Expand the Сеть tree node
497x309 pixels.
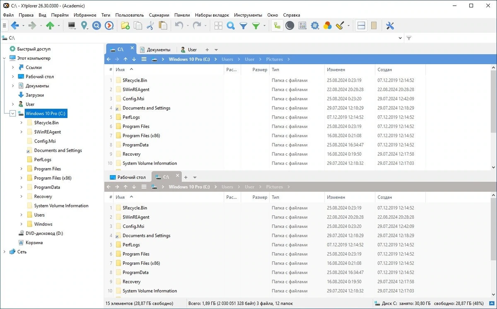pyautogui.click(x=5, y=252)
